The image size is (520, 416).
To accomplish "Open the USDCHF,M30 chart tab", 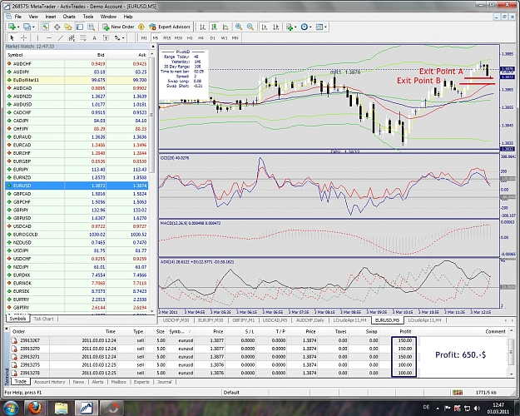I will coord(176,320).
